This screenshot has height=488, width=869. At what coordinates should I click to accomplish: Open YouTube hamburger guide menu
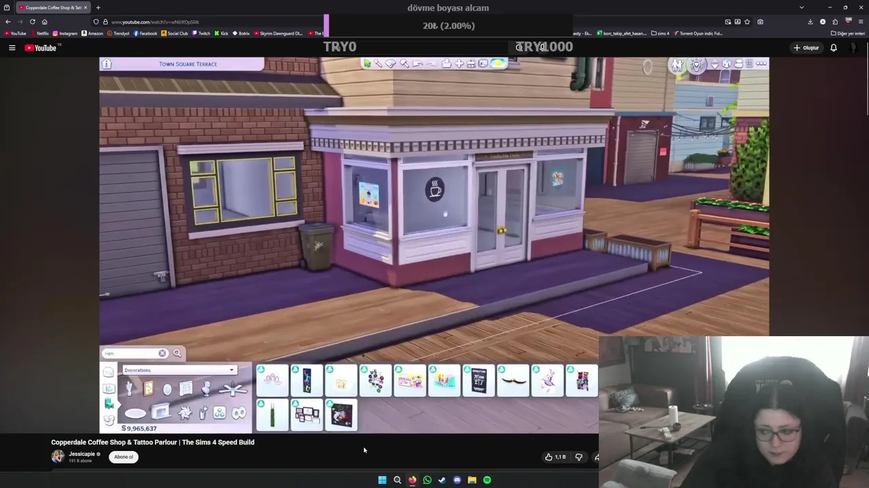tap(12, 47)
